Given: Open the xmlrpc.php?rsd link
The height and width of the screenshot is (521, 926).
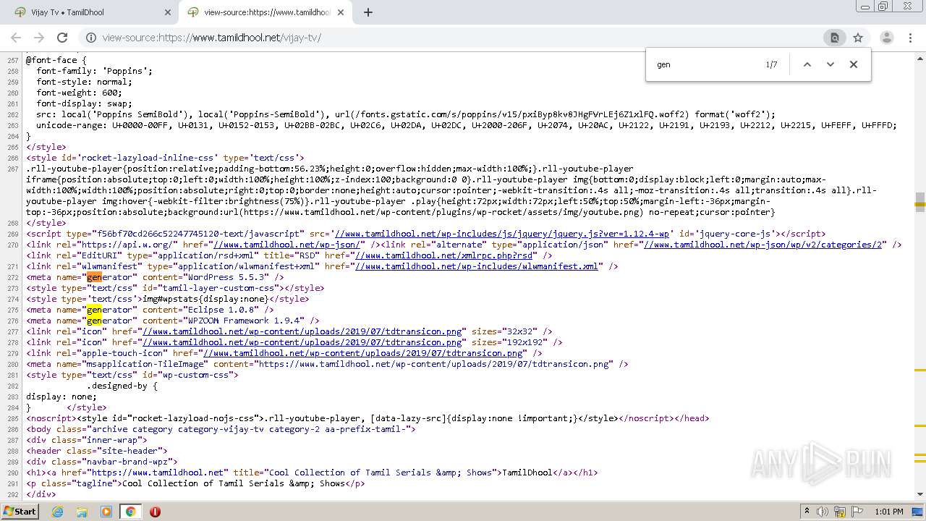Looking at the screenshot, I should [443, 255].
